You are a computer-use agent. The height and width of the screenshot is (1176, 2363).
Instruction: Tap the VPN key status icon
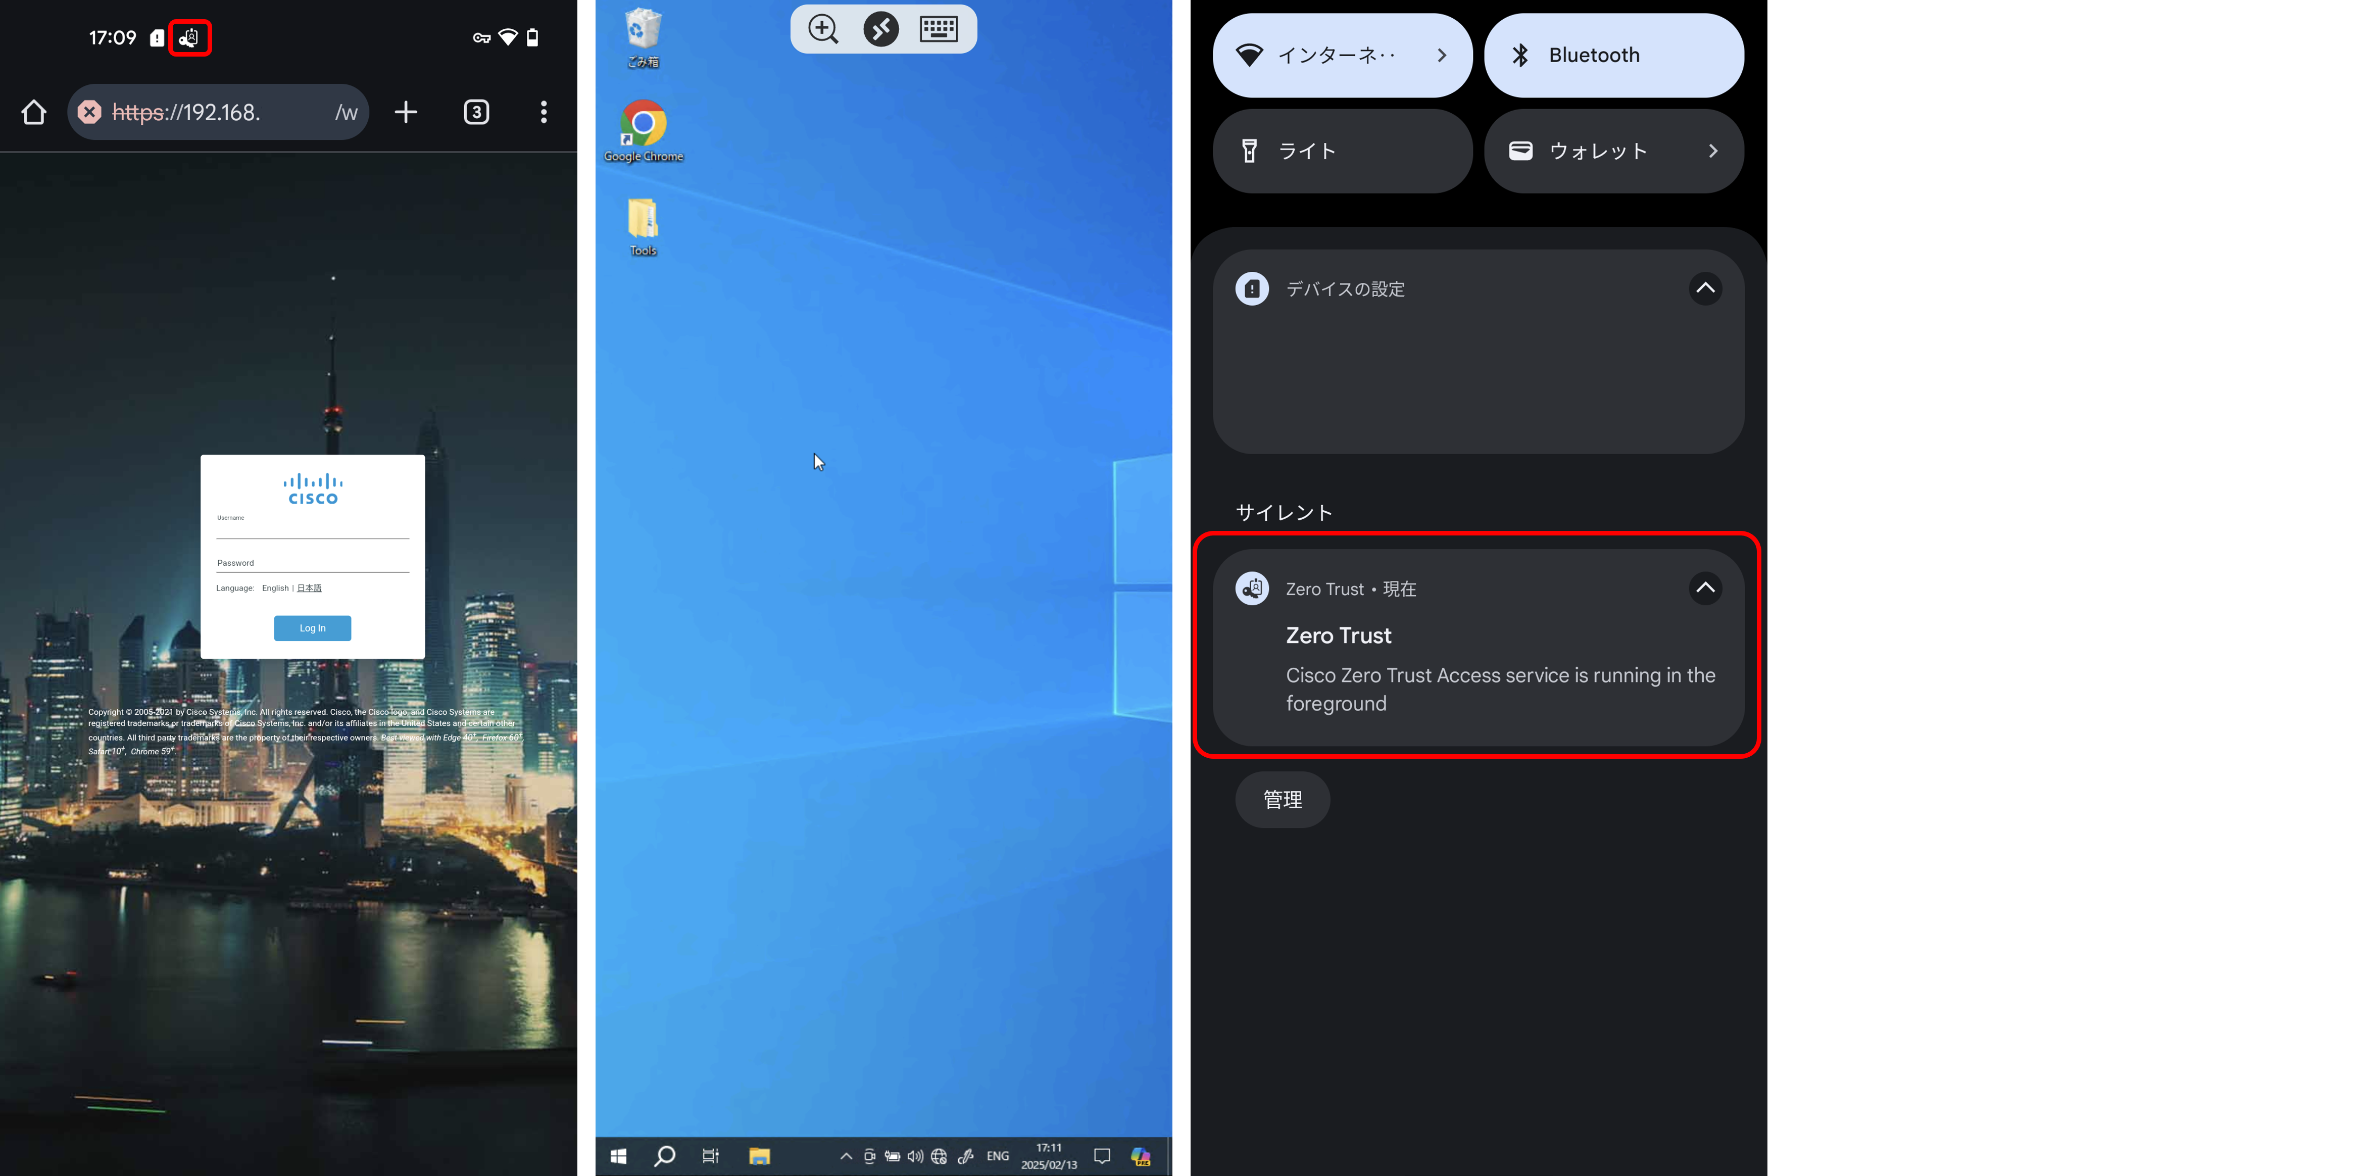(x=481, y=37)
